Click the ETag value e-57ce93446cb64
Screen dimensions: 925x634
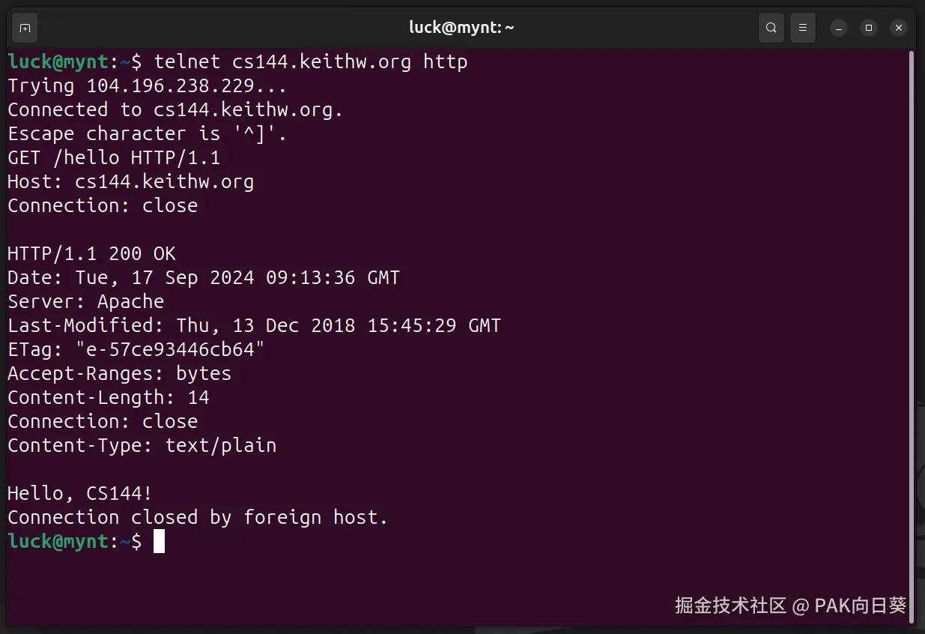point(170,349)
